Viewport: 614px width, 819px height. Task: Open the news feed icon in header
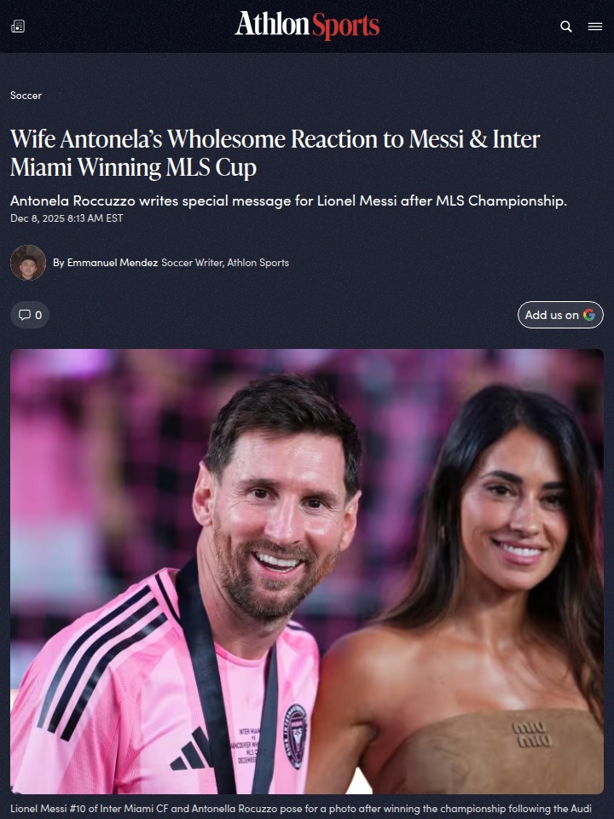pos(18,26)
